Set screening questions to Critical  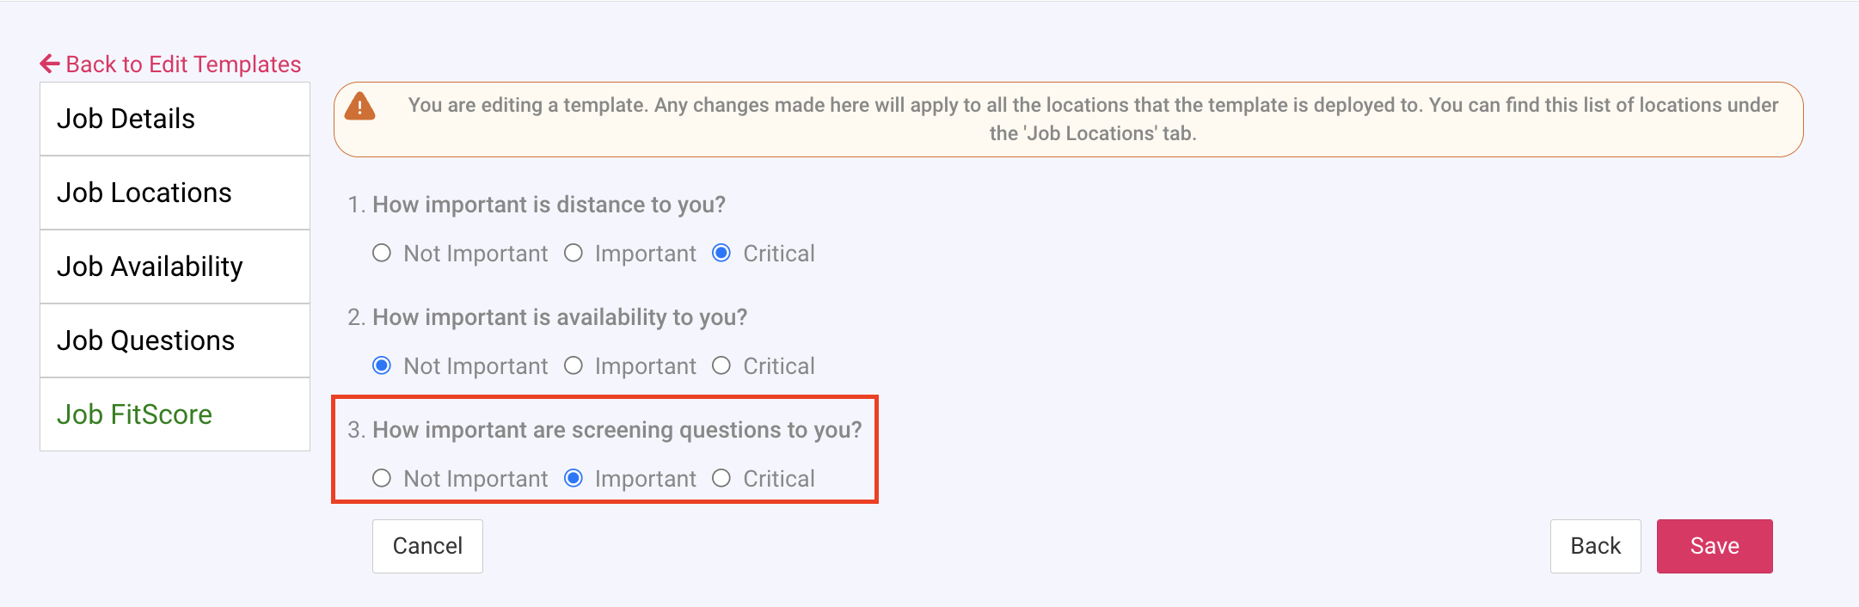[721, 478]
